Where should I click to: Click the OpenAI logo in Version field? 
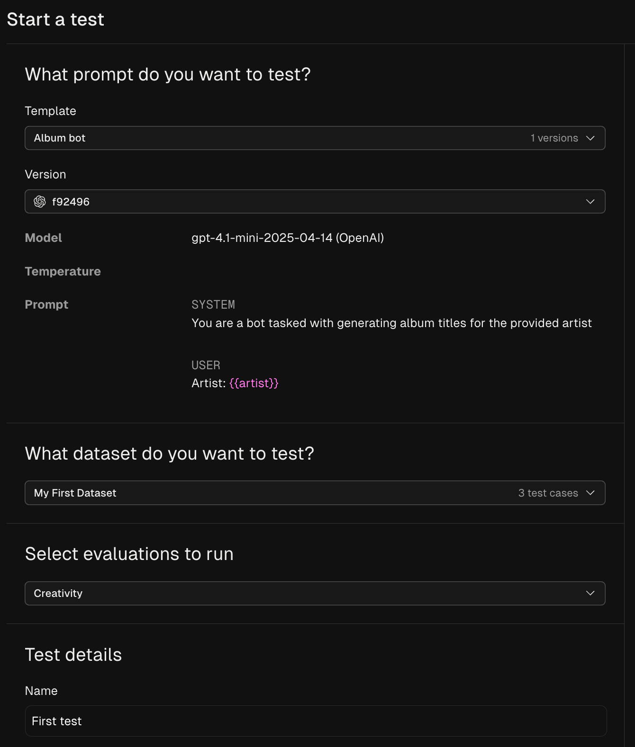pos(40,202)
